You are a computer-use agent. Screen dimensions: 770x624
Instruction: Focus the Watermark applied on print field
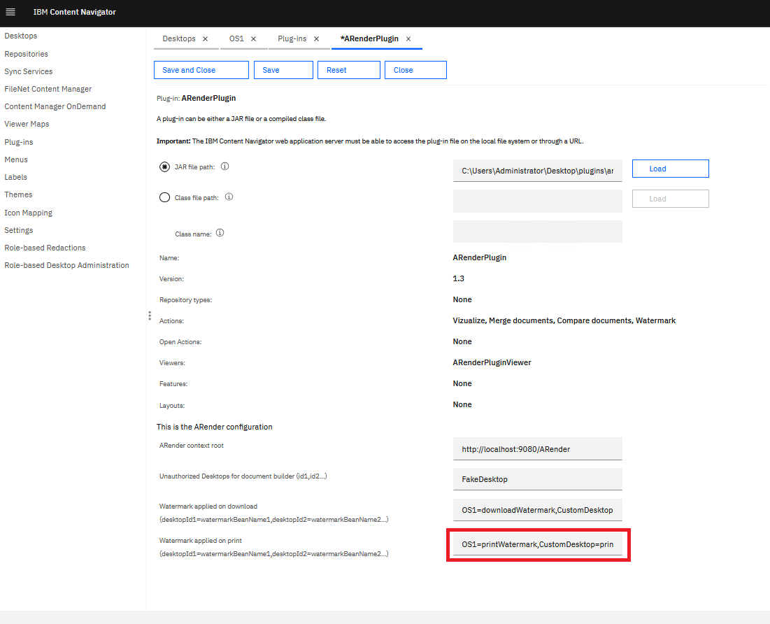(537, 544)
